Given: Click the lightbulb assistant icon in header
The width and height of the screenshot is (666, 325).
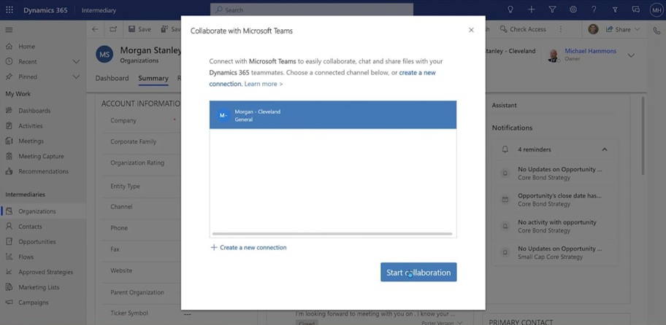Looking at the screenshot, I should [x=510, y=9].
